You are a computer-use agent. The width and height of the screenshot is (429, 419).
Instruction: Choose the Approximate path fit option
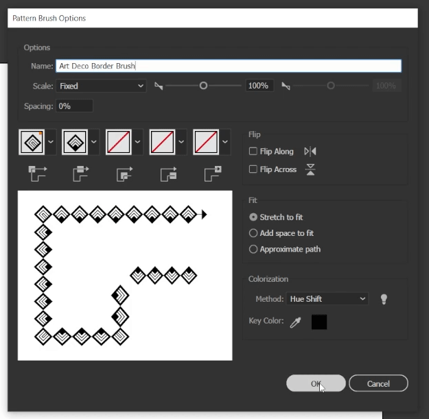tap(253, 250)
